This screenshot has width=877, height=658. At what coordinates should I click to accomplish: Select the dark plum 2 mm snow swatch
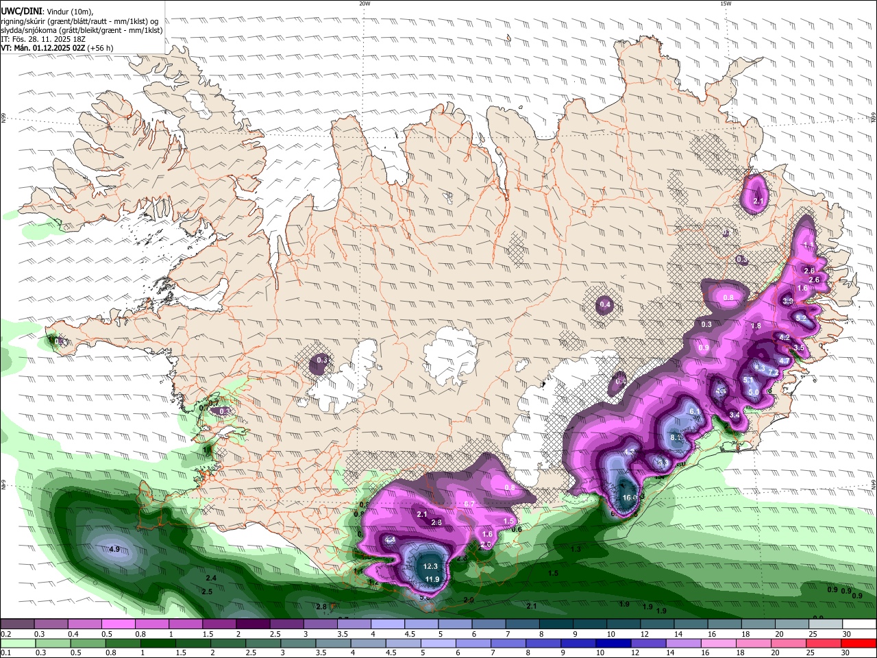point(252,624)
